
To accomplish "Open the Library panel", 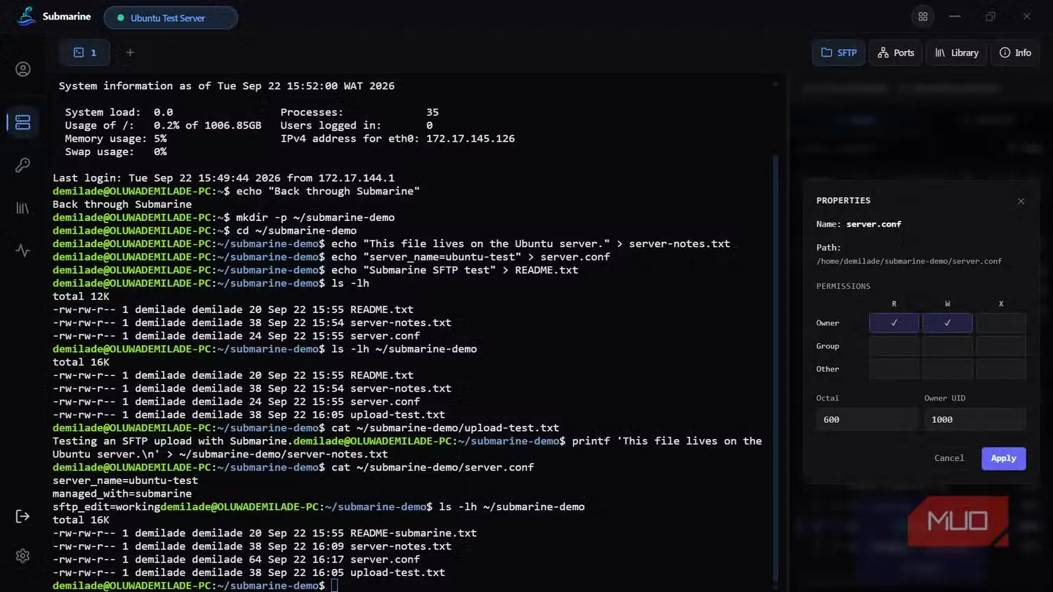I will pos(956,53).
